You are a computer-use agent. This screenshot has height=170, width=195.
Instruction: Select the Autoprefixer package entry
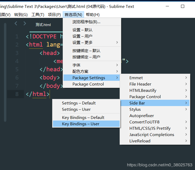click(155, 116)
